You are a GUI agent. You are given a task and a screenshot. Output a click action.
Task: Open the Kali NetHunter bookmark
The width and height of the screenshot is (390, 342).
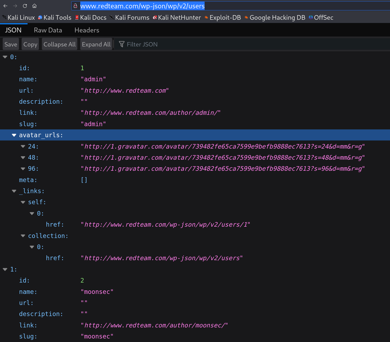tap(177, 18)
